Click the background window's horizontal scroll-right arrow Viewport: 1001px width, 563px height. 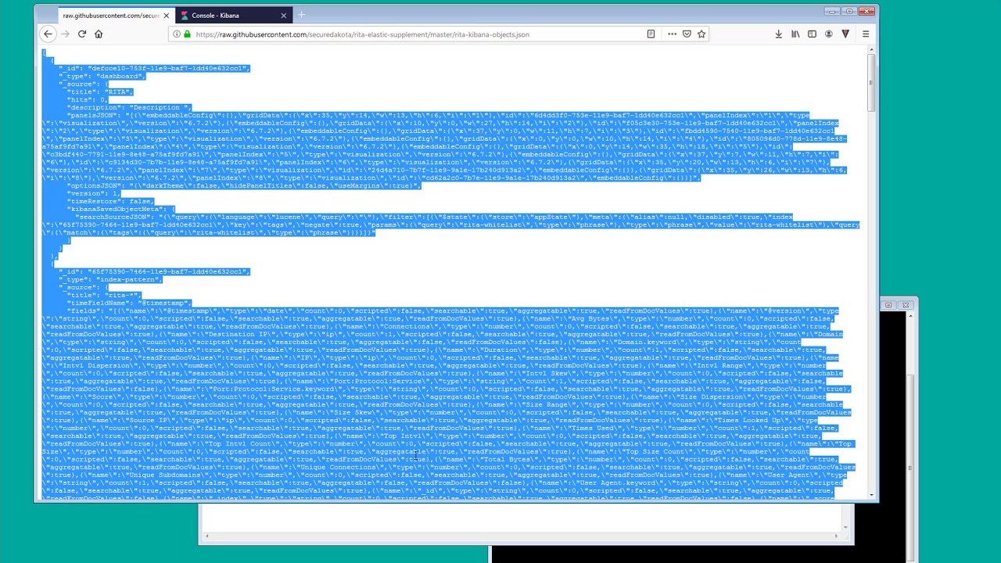click(x=836, y=536)
